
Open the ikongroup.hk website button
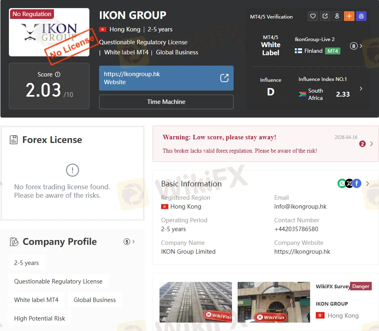point(166,78)
